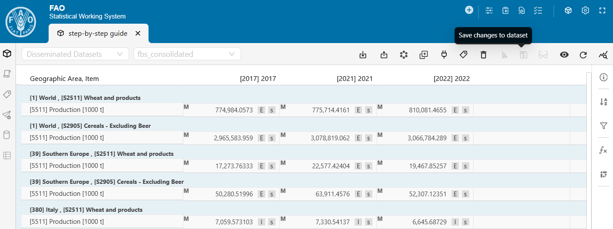The width and height of the screenshot is (613, 229).
Task: Open the checklist icon in the header
Action: [538, 11]
